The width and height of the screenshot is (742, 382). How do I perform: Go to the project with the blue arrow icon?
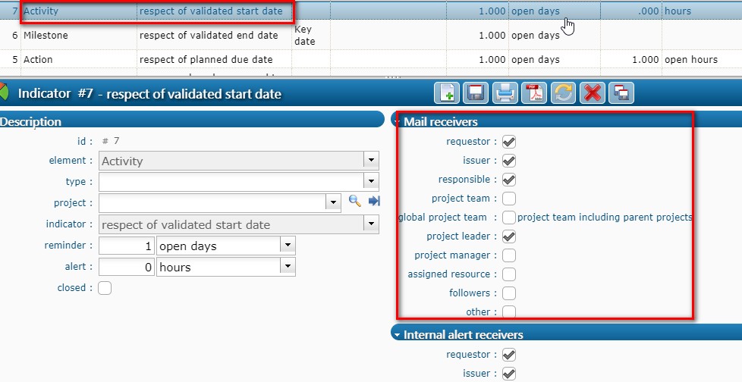click(374, 201)
